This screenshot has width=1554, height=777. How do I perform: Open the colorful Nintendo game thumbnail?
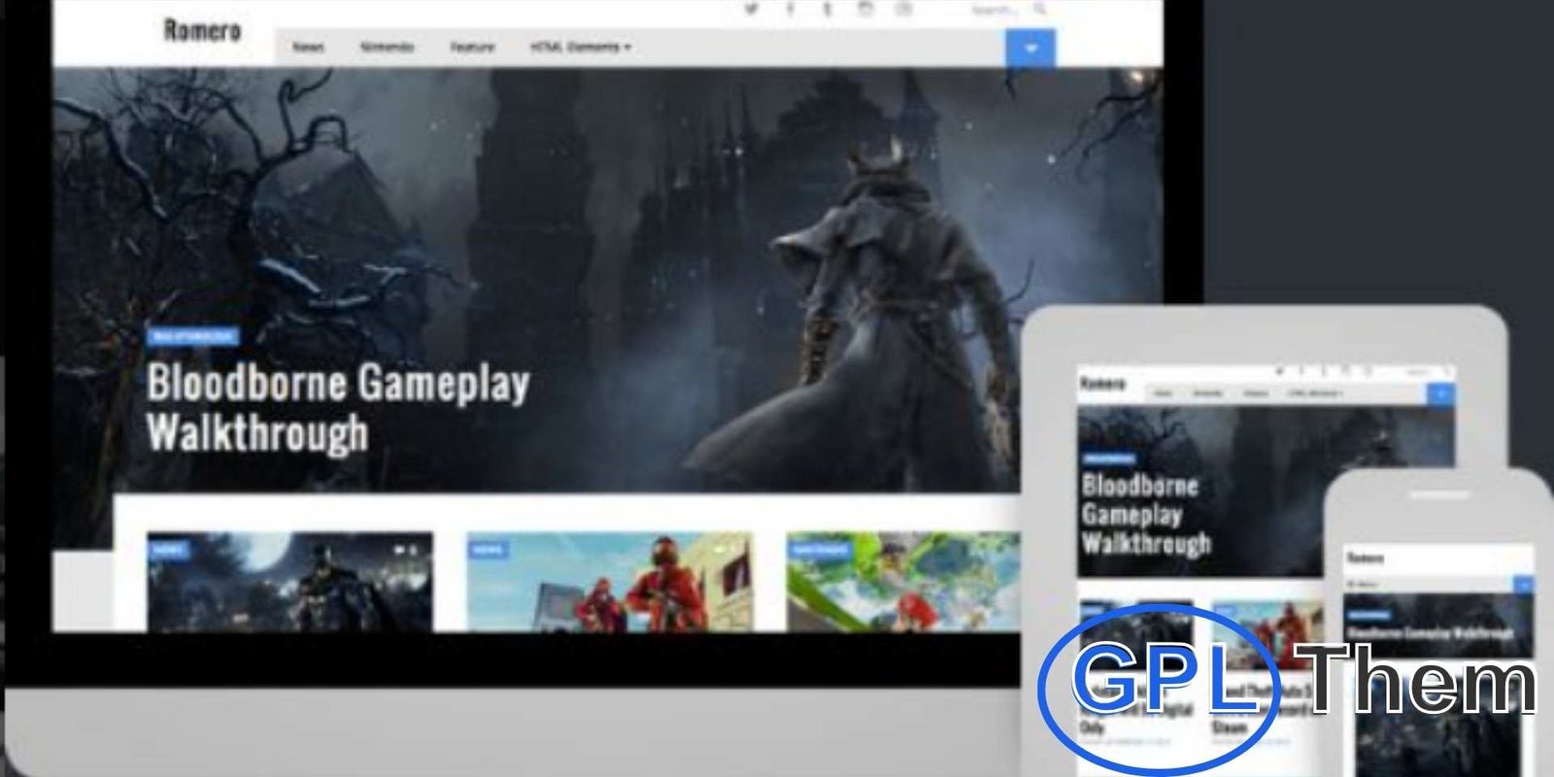tap(903, 582)
